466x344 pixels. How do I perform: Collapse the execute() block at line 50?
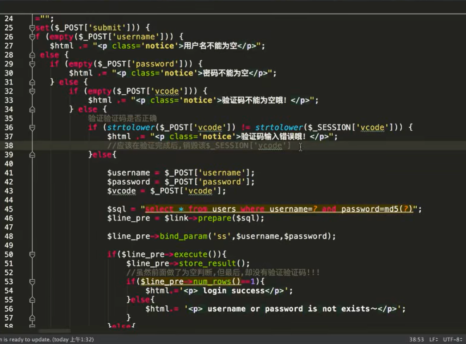coord(32,255)
